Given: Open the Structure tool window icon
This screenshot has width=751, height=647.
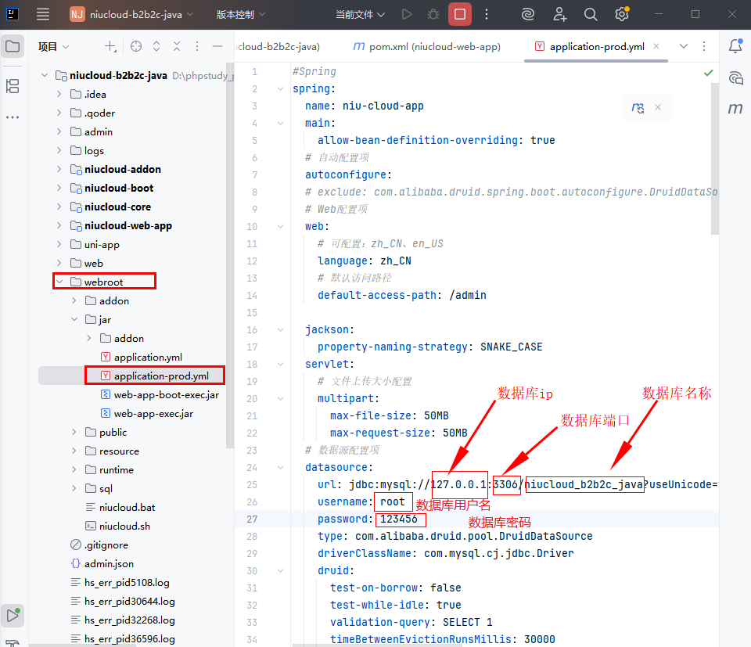Looking at the screenshot, I should 13,85.
